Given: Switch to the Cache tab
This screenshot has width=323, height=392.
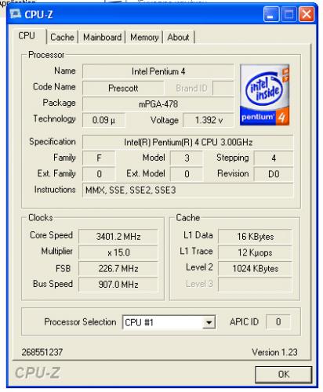Looking at the screenshot, I should pos(62,38).
